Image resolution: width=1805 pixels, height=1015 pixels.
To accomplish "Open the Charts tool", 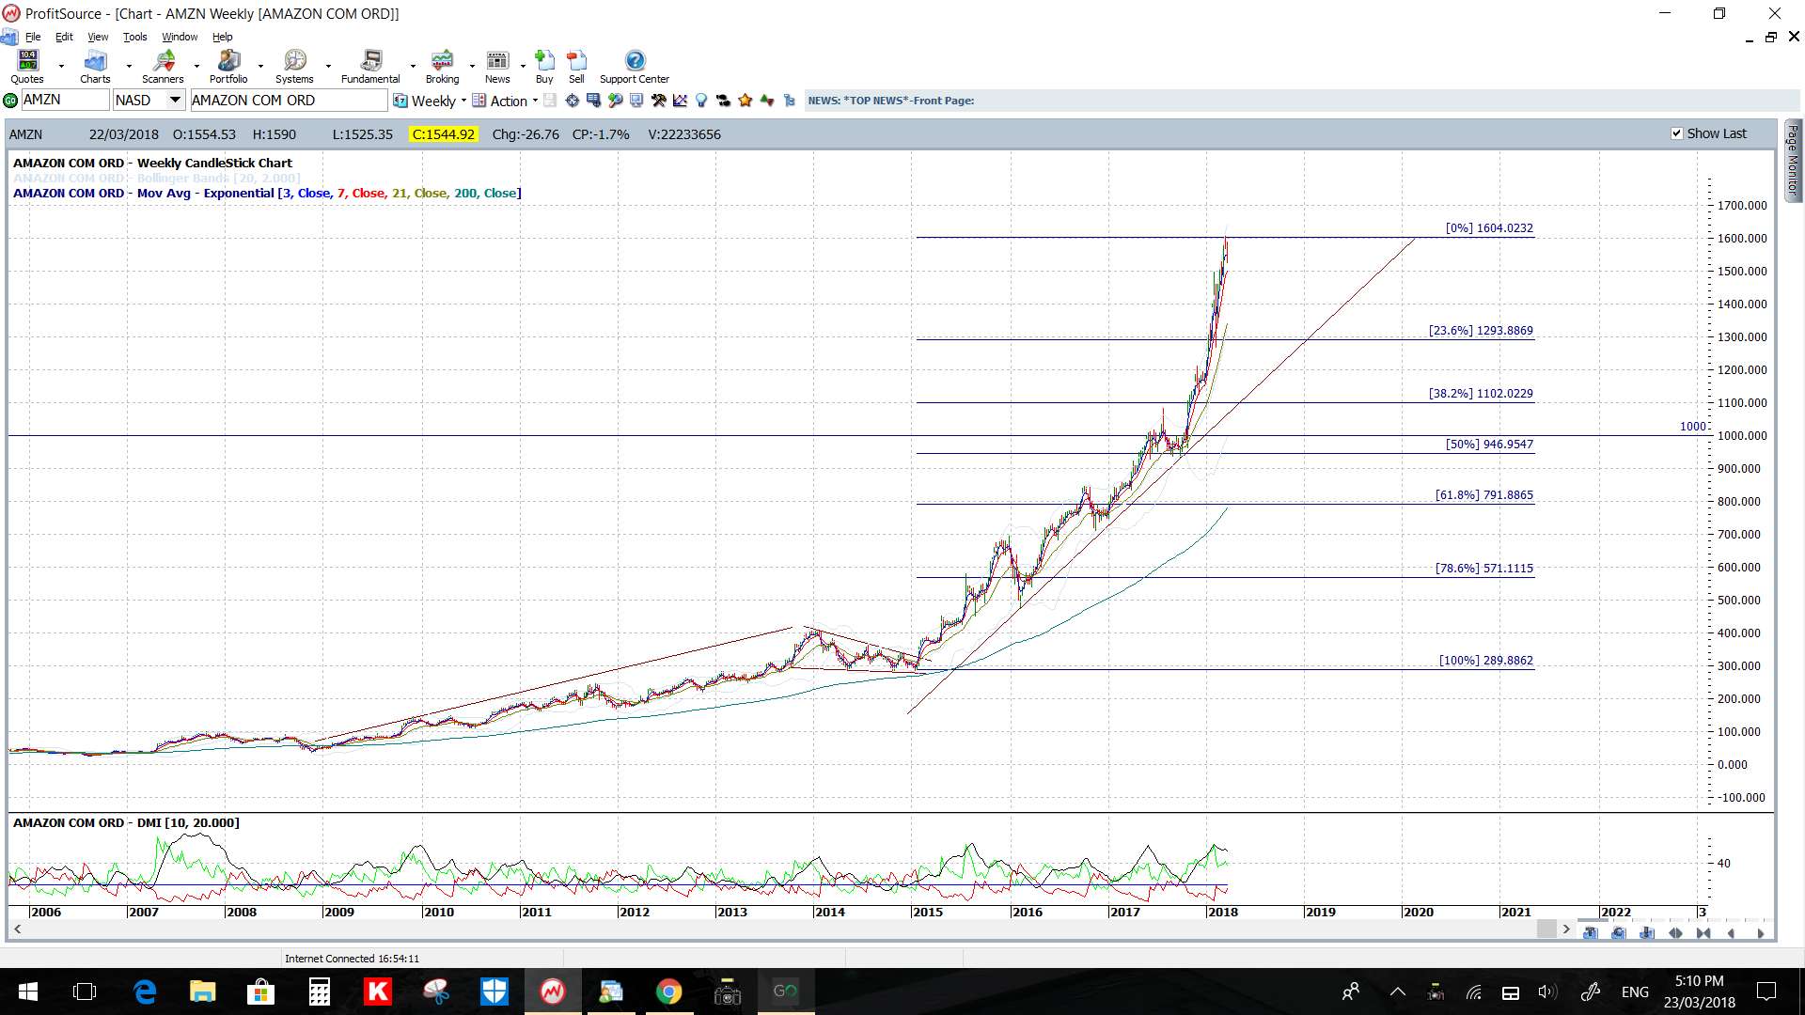I will [95, 67].
